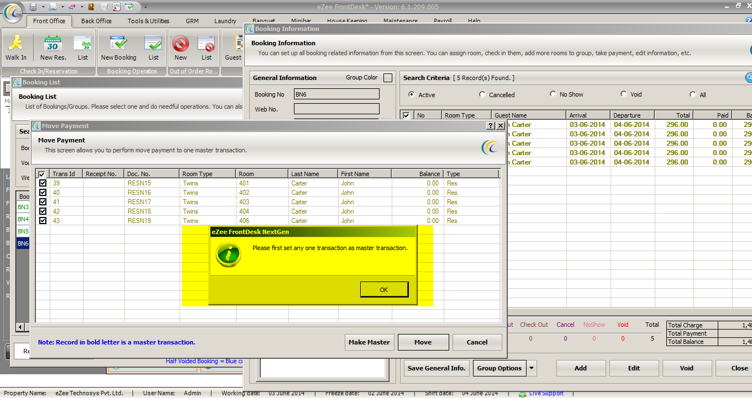Click the Make Master button
Viewport: 752px width, 398px height.
tap(369, 342)
